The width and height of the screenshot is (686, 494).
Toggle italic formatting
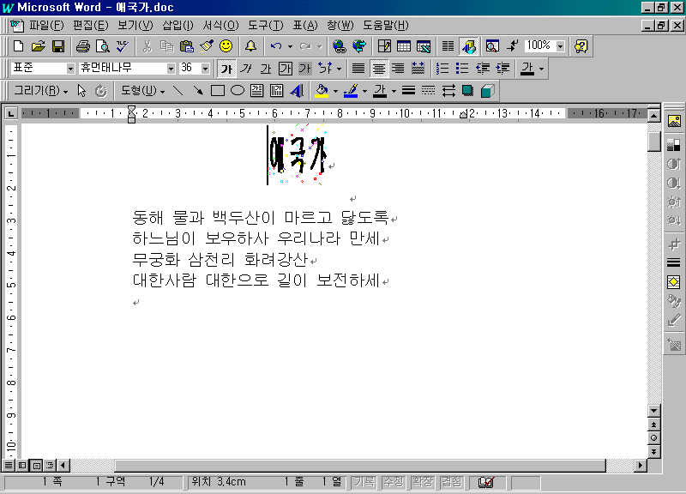point(246,69)
